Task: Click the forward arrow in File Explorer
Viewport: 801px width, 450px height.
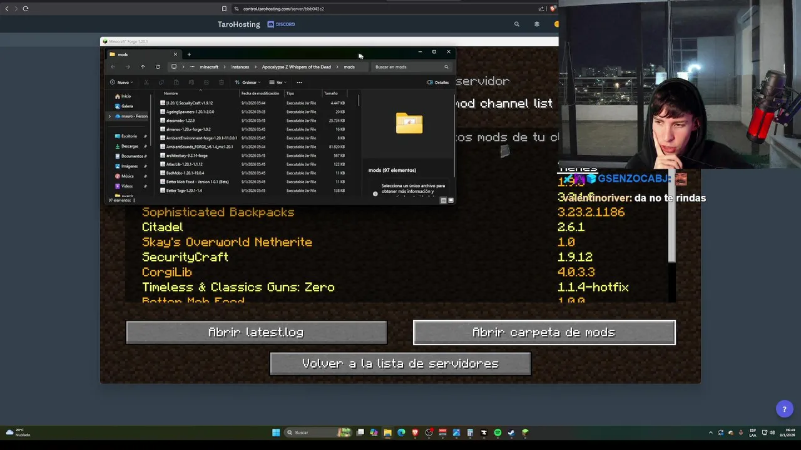Action: 128,67
